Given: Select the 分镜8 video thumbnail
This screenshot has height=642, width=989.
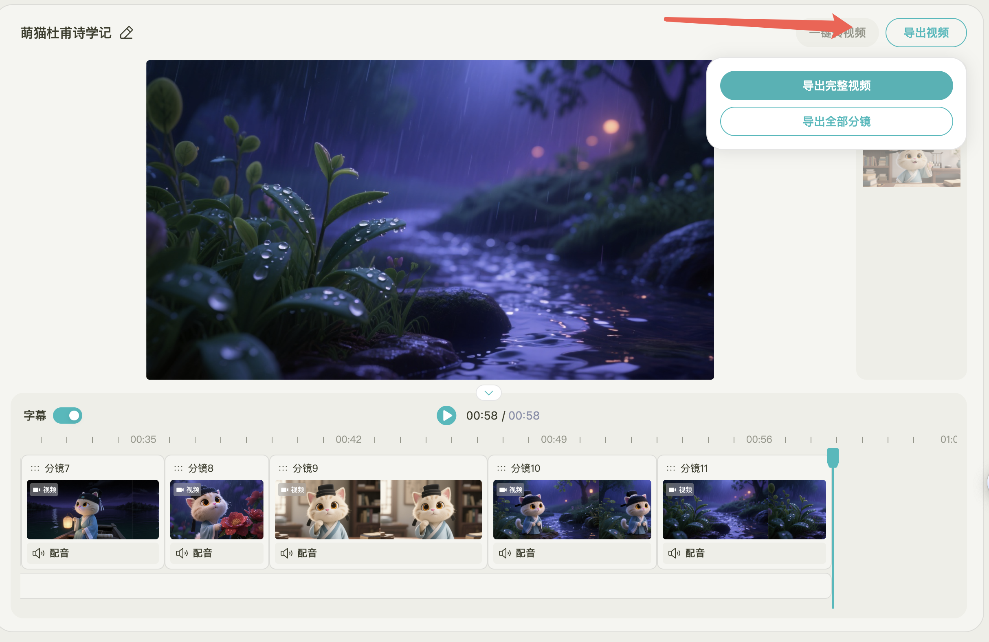Looking at the screenshot, I should (217, 510).
